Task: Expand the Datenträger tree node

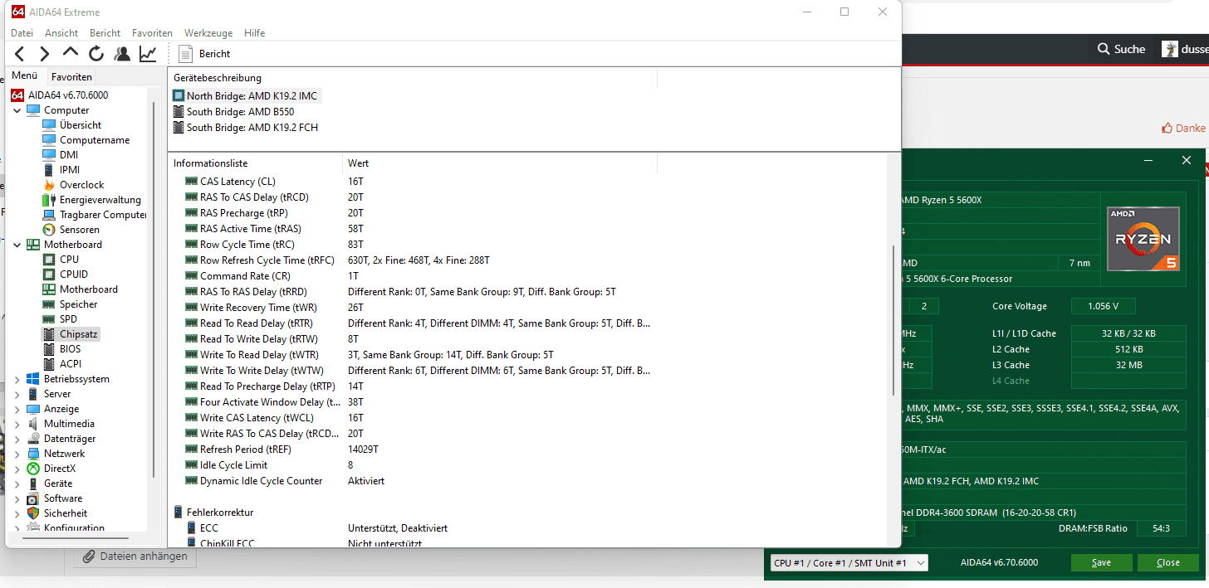Action: [x=17, y=439]
